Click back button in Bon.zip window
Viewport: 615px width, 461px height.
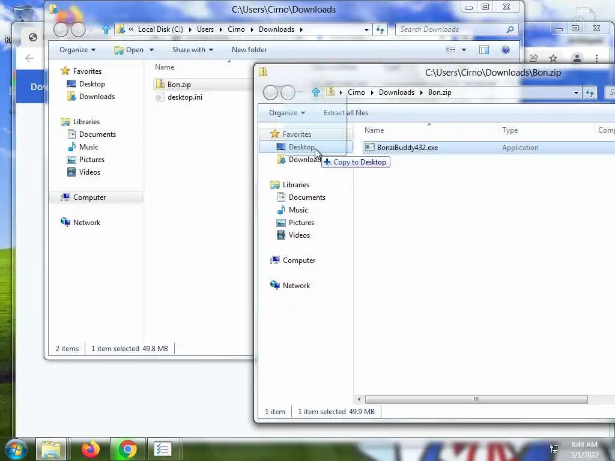click(270, 93)
